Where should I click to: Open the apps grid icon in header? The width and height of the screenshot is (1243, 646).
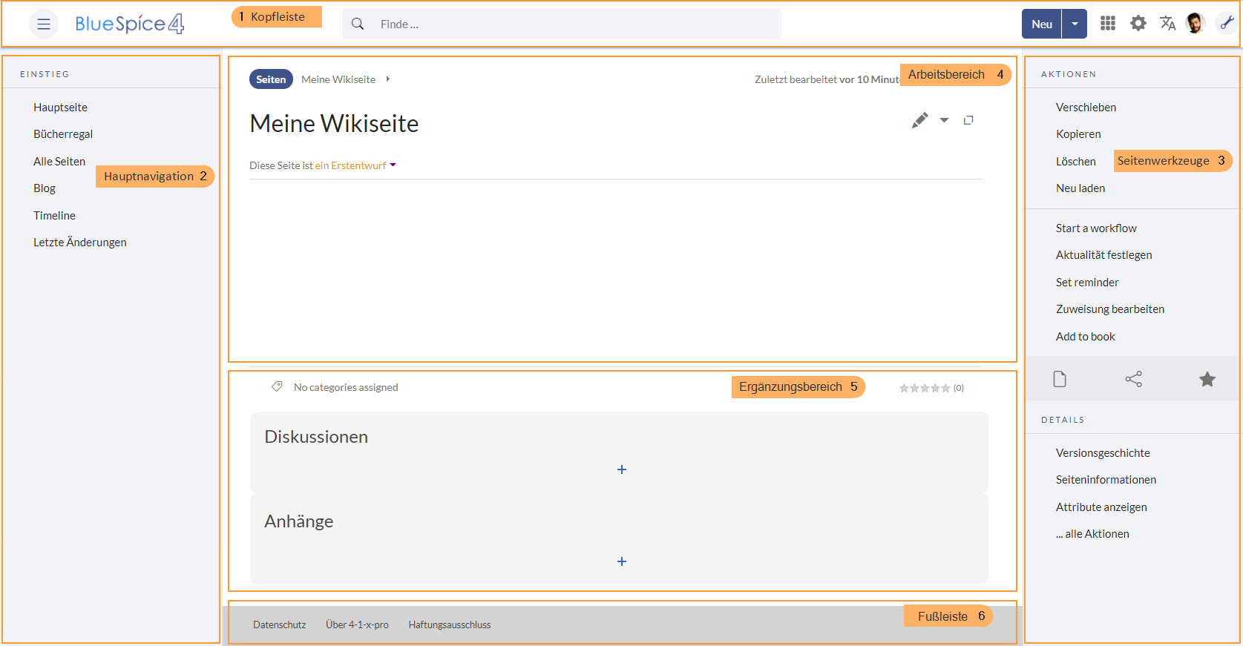click(1107, 24)
